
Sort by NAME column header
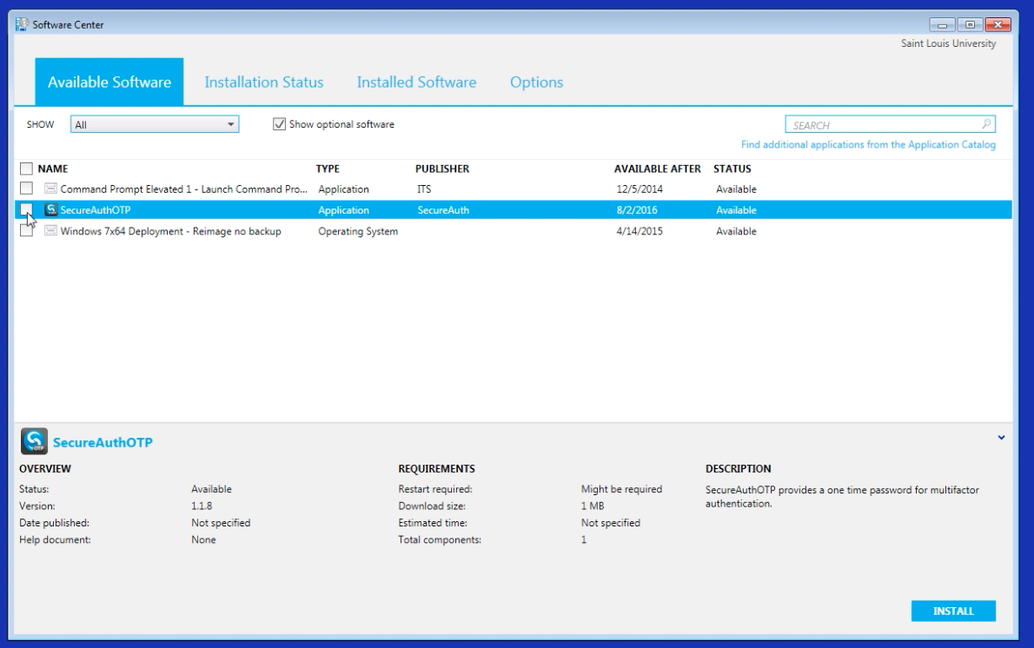[x=53, y=169]
